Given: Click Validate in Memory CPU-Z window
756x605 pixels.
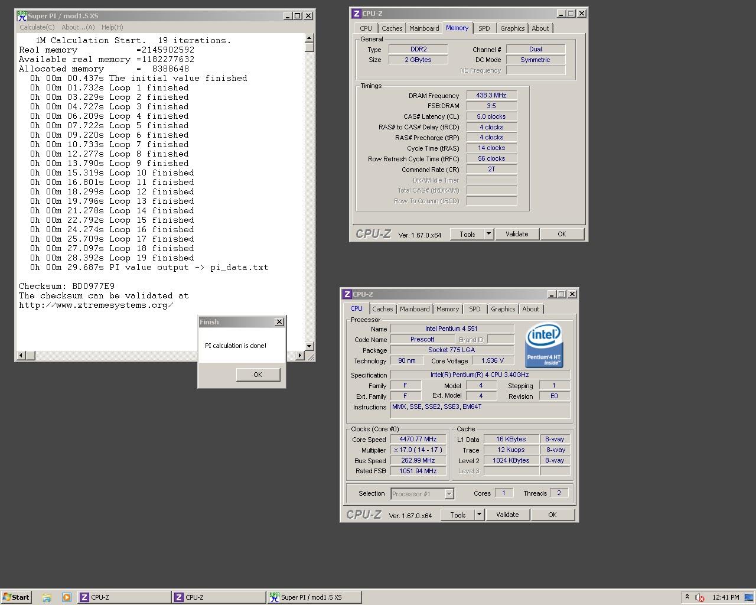Looking at the screenshot, I should [x=517, y=235].
